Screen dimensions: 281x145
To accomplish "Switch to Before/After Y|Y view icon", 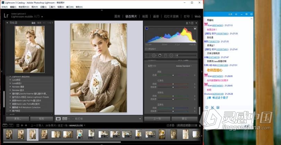I will tap(65, 119).
